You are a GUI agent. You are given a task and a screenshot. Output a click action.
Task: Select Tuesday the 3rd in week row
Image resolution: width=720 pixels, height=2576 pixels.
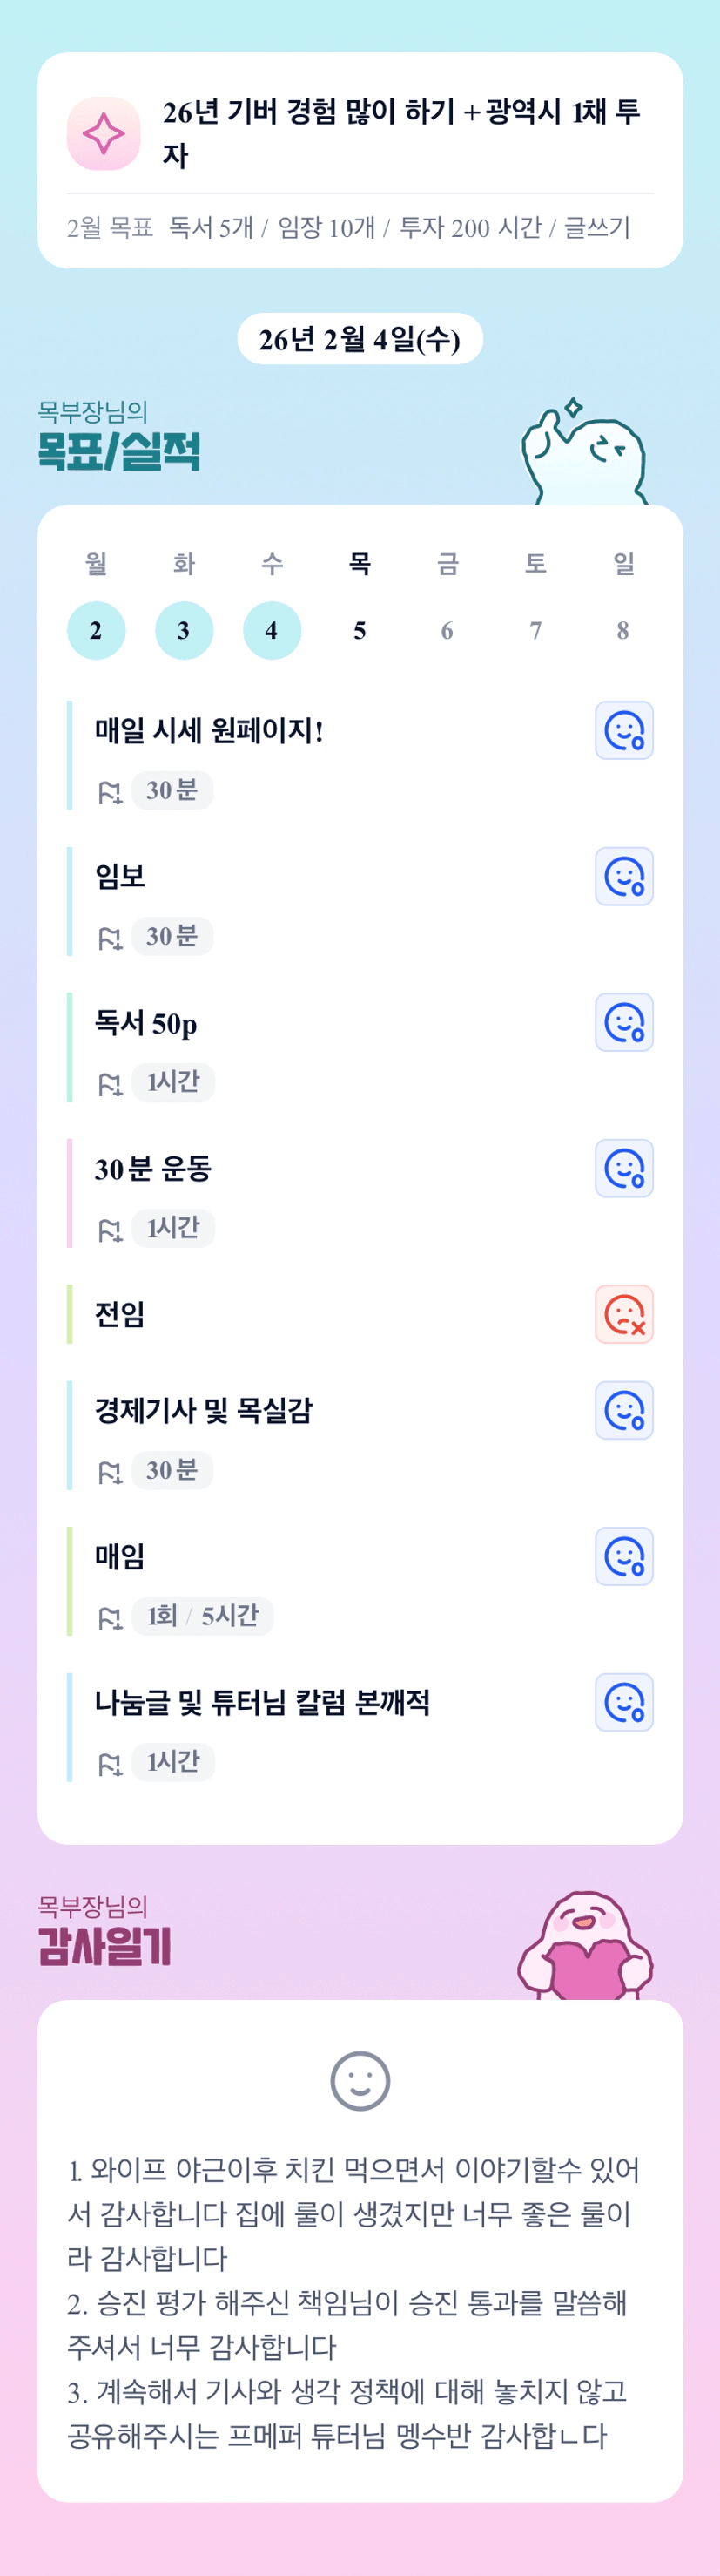click(184, 630)
